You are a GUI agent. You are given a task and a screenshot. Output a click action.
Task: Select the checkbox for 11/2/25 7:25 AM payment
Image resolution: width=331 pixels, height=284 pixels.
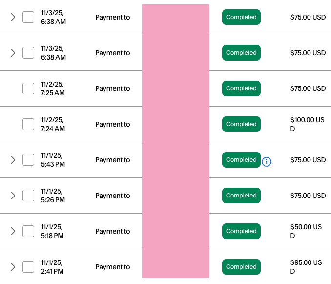[x=28, y=88]
